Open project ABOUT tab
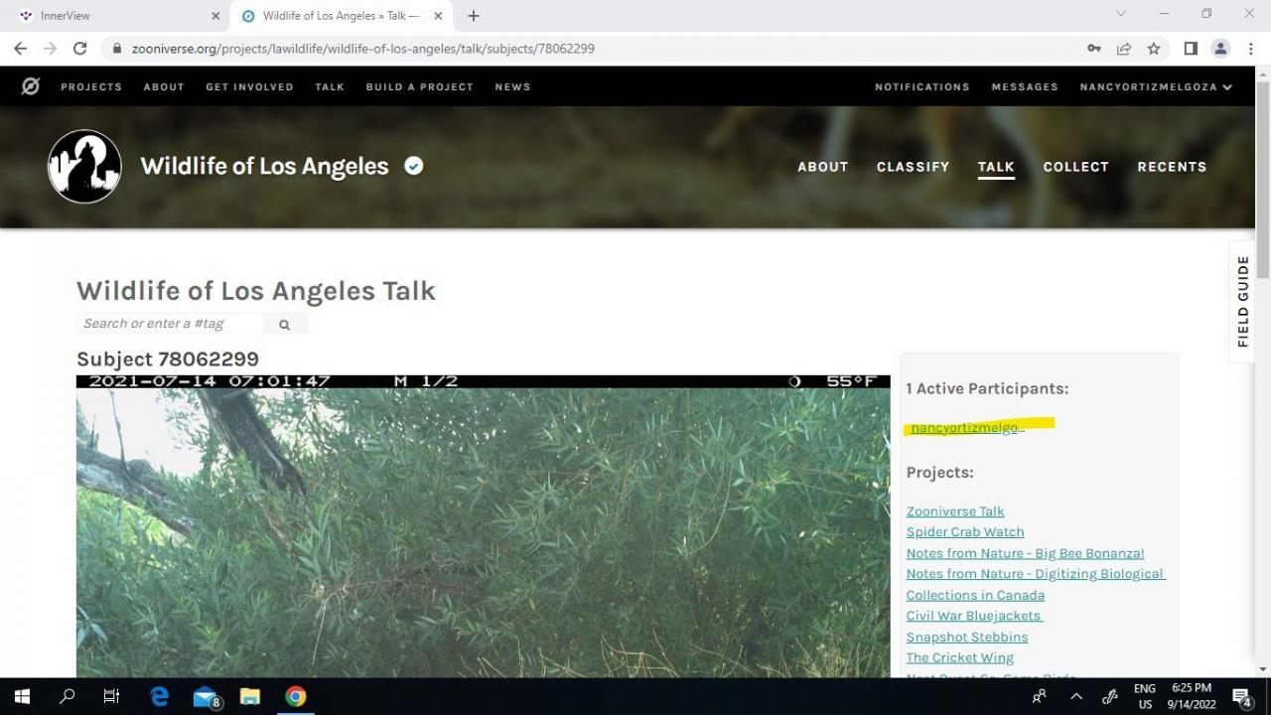The height and width of the screenshot is (715, 1271). pos(823,167)
